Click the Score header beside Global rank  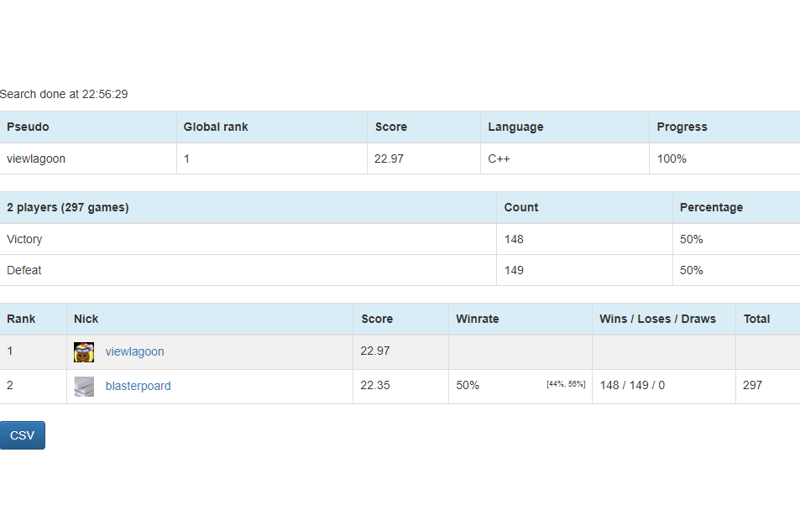point(391,127)
